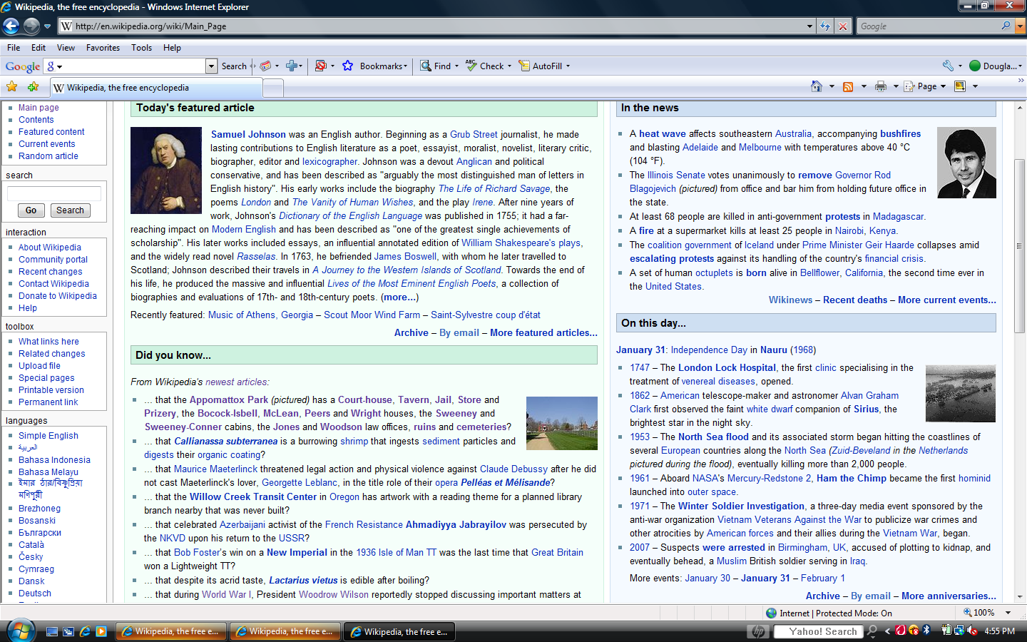Click the Print icon in command bar
The image size is (1027, 642).
point(881,86)
